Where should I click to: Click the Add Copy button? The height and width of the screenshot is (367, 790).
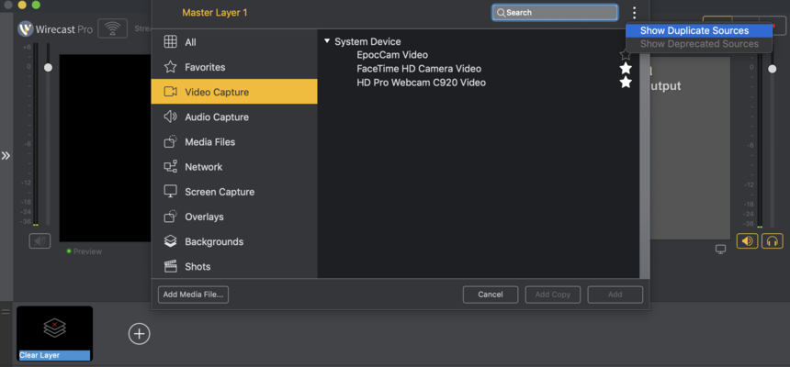tap(553, 295)
